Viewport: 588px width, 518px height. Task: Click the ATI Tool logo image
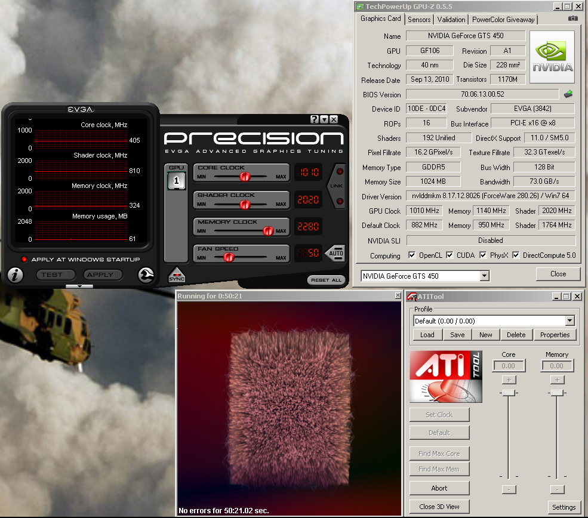[x=446, y=377]
